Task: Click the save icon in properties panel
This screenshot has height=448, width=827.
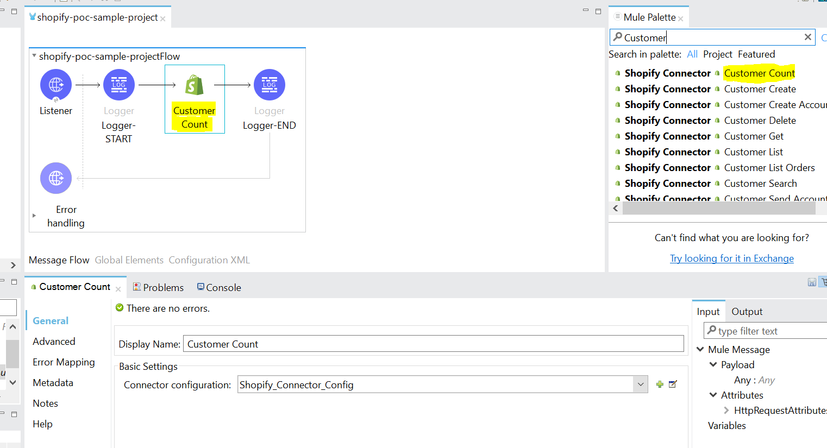Action: tap(812, 282)
